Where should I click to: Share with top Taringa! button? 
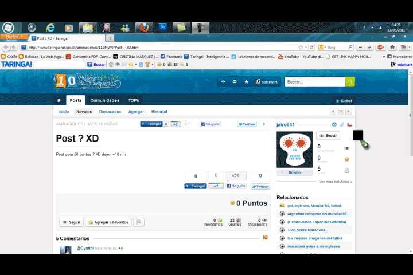(151, 124)
